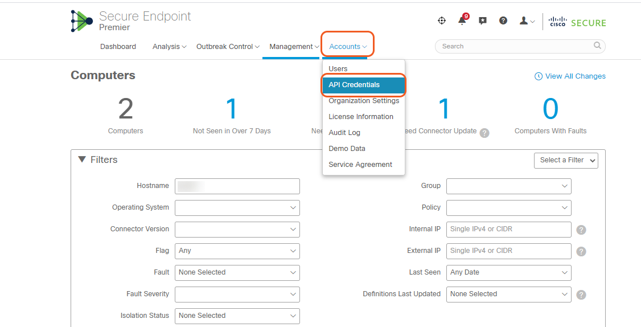Select Audit Log menu entry
Viewport: 641px width, 327px height.
(363, 133)
